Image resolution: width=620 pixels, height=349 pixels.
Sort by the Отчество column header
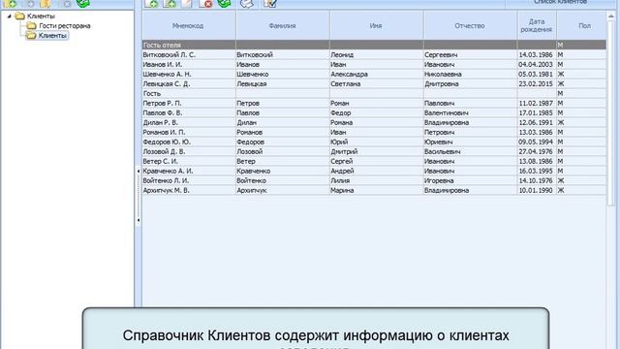pos(470,25)
